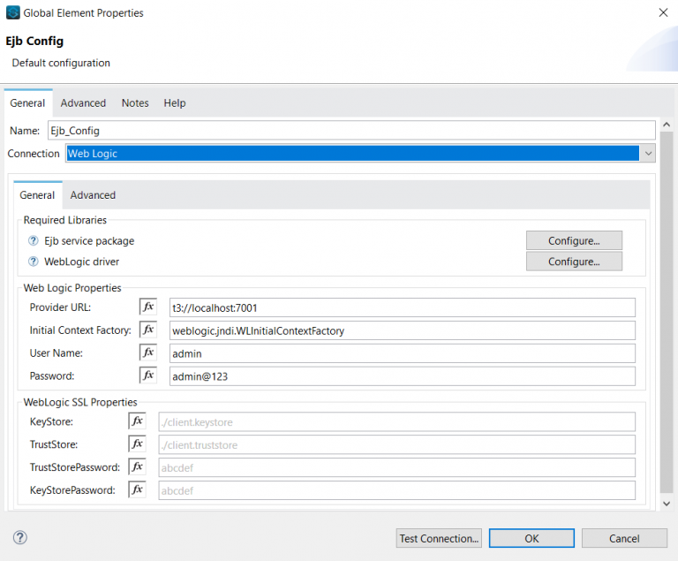Confirm with the OK button
Viewport: 678px width, 561px height.
pos(531,538)
